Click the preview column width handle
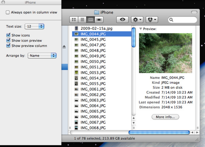This screenshot has width=205, height=147. (x=197, y=128)
